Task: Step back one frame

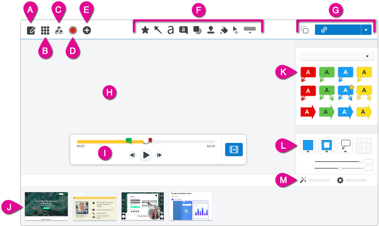Action: [132, 155]
